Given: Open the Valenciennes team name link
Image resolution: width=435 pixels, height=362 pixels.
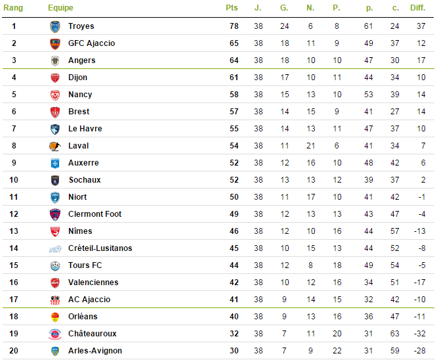Looking at the screenshot, I should pos(93,283).
